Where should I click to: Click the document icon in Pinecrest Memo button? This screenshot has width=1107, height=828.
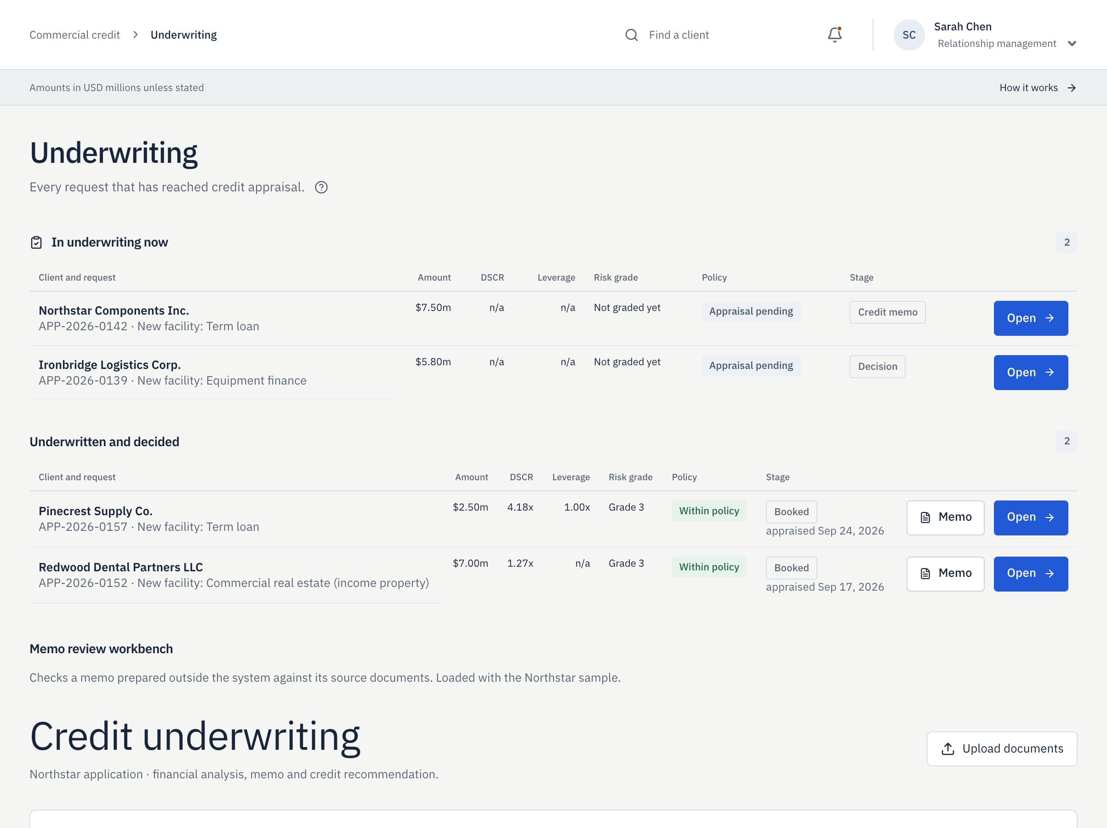[925, 517]
